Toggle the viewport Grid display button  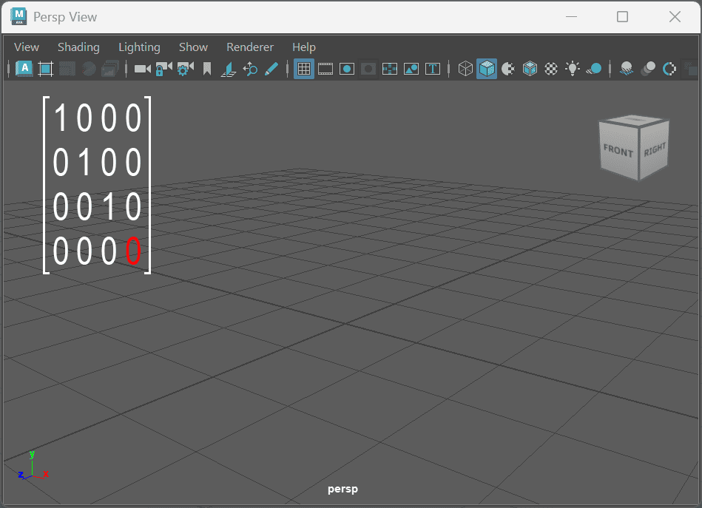click(x=303, y=69)
